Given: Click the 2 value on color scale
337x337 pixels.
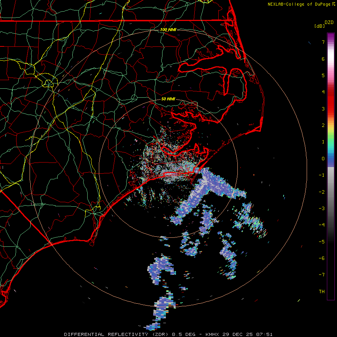Looking at the screenshot, I should tap(323, 125).
